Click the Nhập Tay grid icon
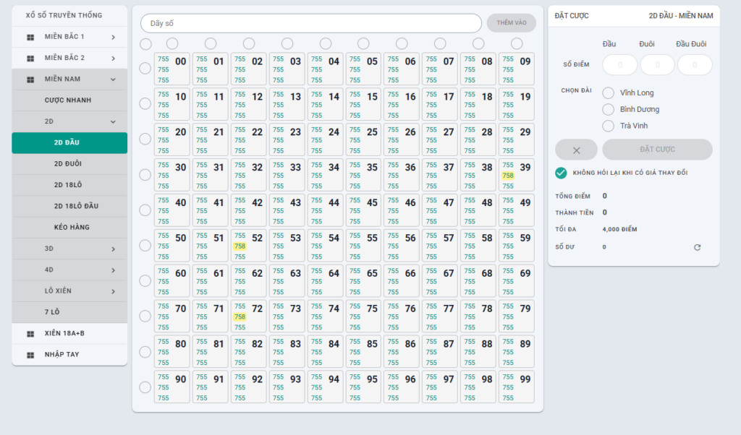 (x=30, y=355)
